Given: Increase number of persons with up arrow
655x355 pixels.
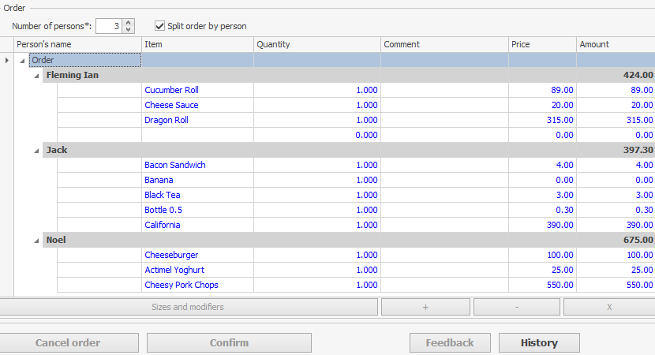Looking at the screenshot, I should pyautogui.click(x=129, y=22).
